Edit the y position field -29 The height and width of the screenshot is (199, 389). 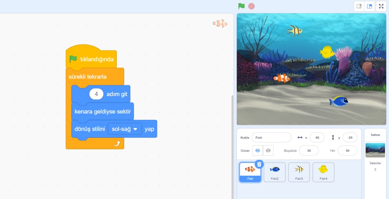[350, 137]
